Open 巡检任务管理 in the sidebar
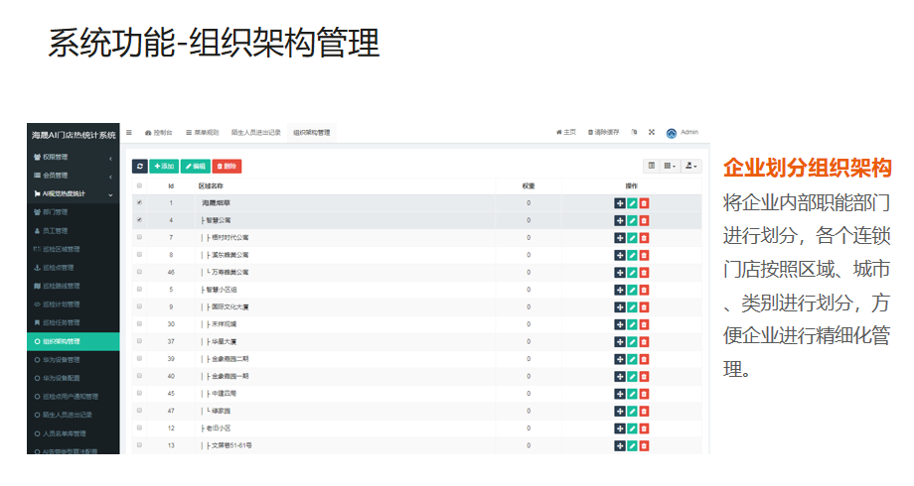 61,322
